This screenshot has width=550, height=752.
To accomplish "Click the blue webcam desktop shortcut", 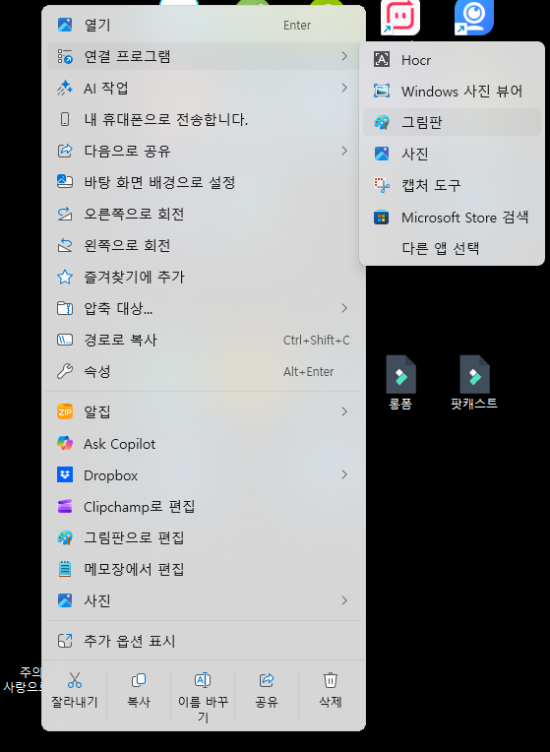I will tap(474, 18).
